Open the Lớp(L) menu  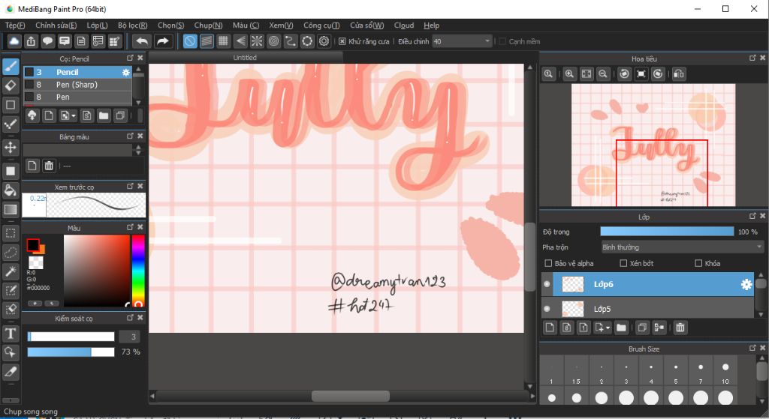click(x=97, y=25)
